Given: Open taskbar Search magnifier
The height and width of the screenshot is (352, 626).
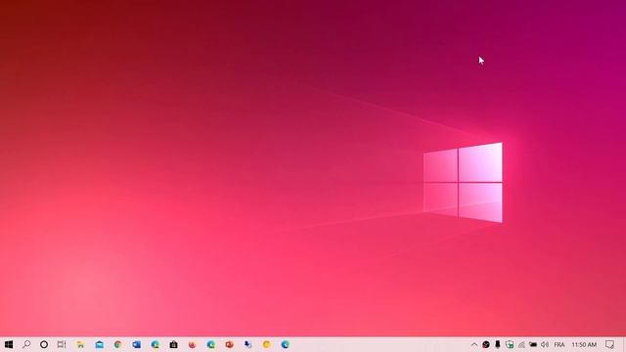Looking at the screenshot, I should coord(26,344).
